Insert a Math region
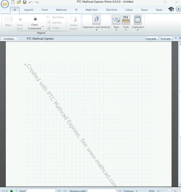This screenshot has width=181, height=192. tap(8, 22)
